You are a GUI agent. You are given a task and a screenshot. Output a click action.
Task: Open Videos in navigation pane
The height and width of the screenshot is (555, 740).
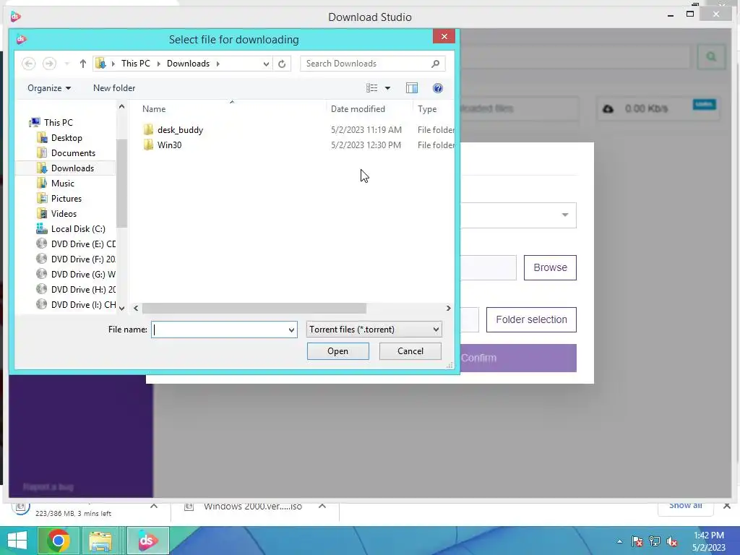click(x=64, y=214)
